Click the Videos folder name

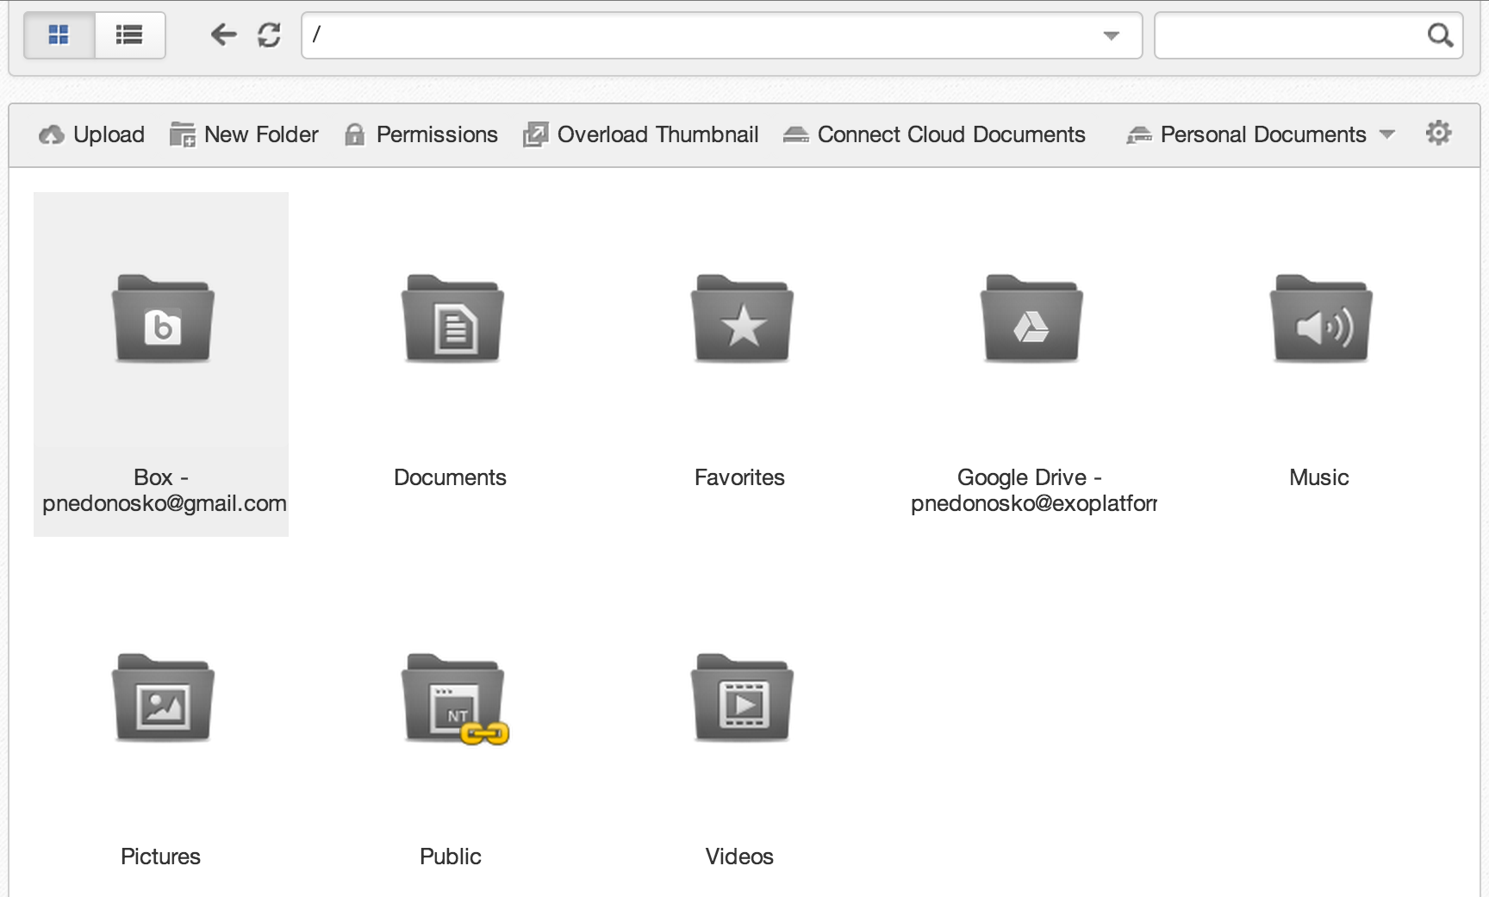739,857
